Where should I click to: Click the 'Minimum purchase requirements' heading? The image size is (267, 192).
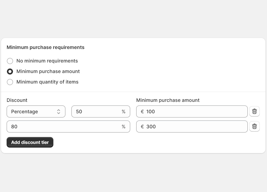coord(46,47)
